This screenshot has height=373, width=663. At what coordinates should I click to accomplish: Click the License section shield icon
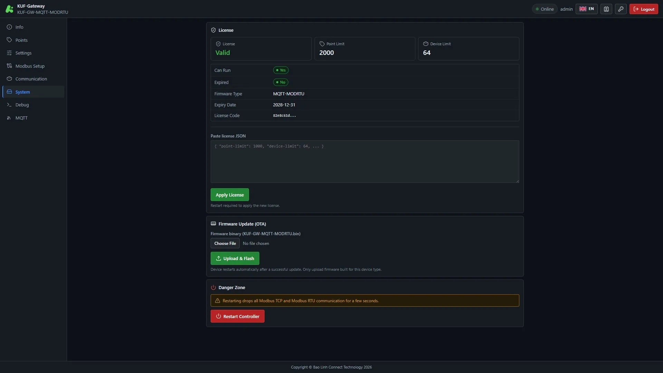pos(213,30)
